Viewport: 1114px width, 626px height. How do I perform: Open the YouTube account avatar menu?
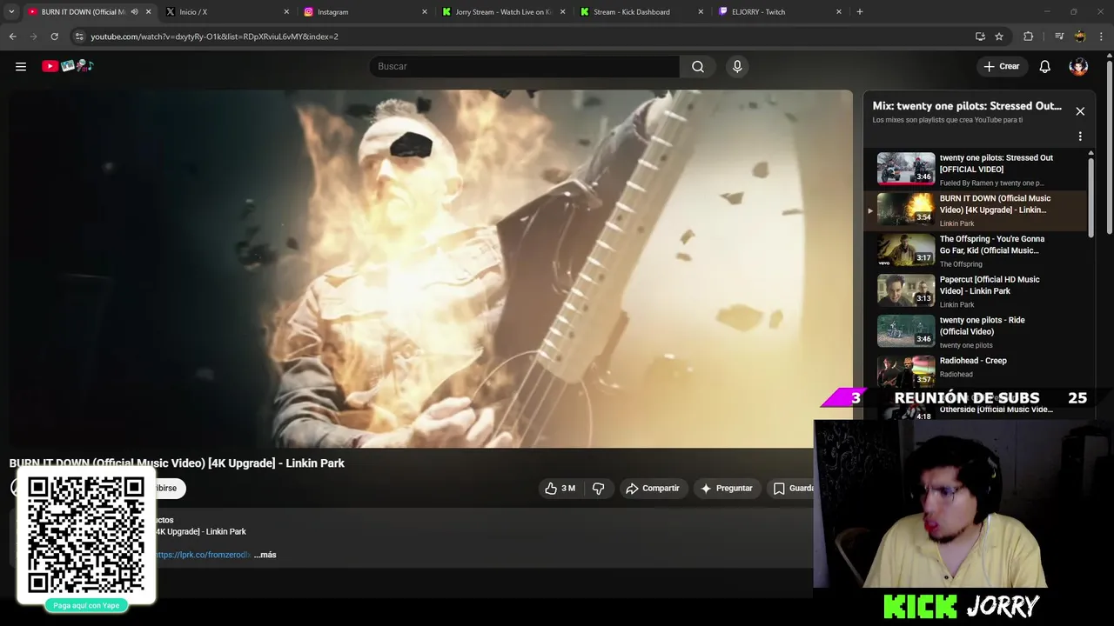point(1078,66)
